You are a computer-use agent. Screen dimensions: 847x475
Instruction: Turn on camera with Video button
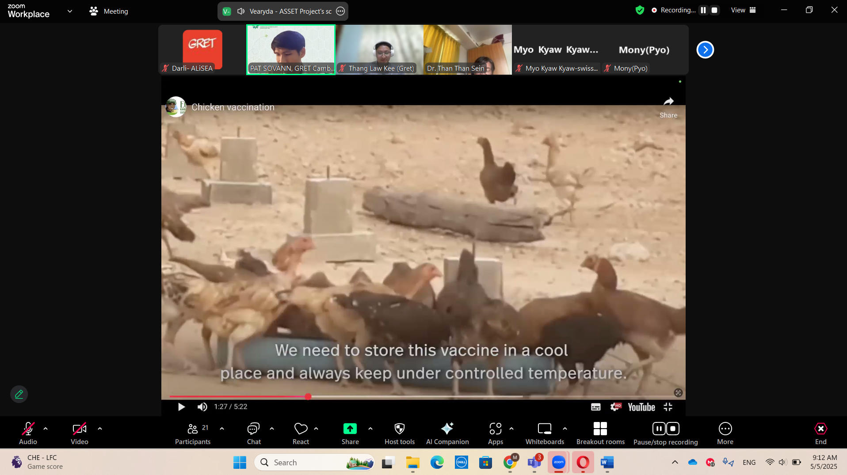pos(80,433)
